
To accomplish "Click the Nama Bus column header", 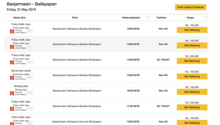I will (x=19, y=17).
